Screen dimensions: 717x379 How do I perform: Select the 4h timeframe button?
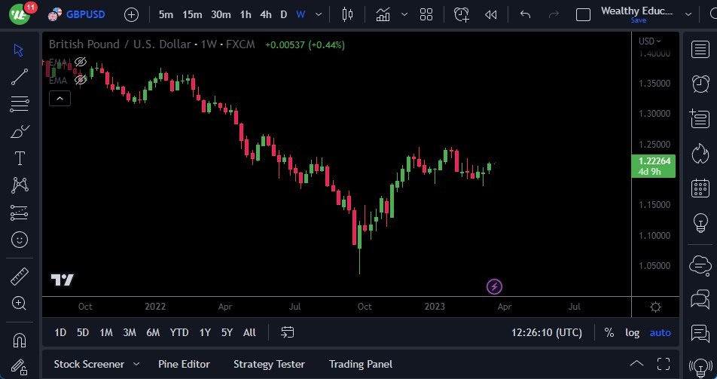(265, 14)
